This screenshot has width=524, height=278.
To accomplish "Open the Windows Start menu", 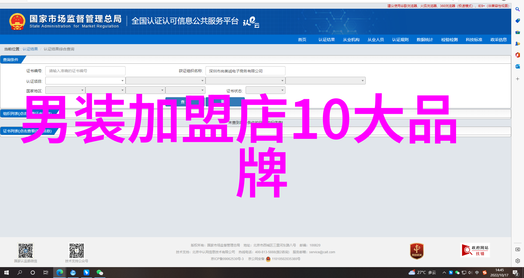I will 7,273.
